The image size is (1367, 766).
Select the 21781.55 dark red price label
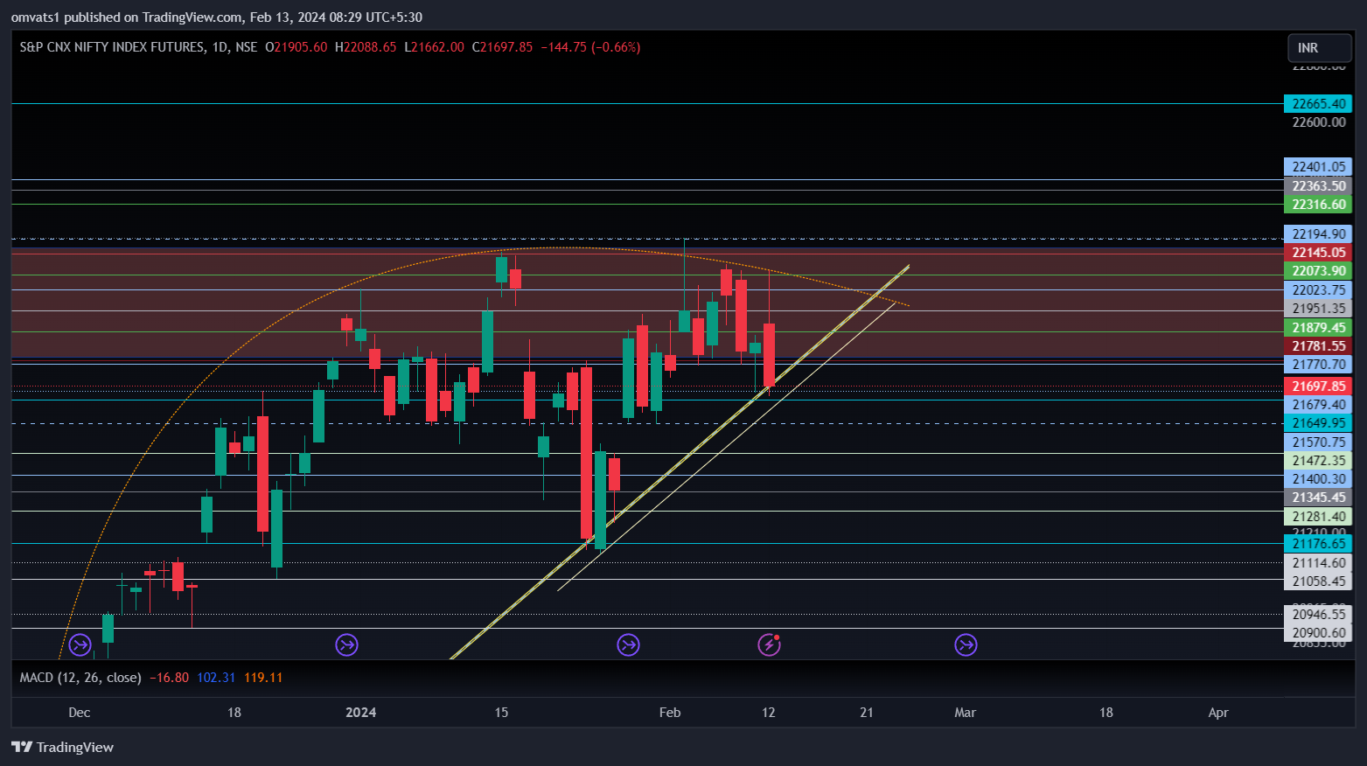pos(1317,346)
